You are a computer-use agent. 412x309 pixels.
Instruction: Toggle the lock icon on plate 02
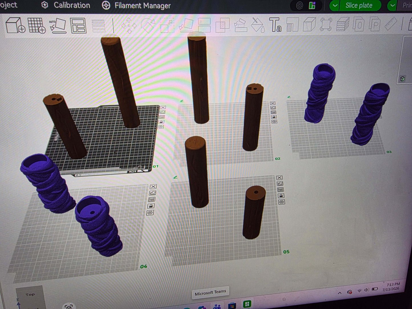(x=274, y=117)
